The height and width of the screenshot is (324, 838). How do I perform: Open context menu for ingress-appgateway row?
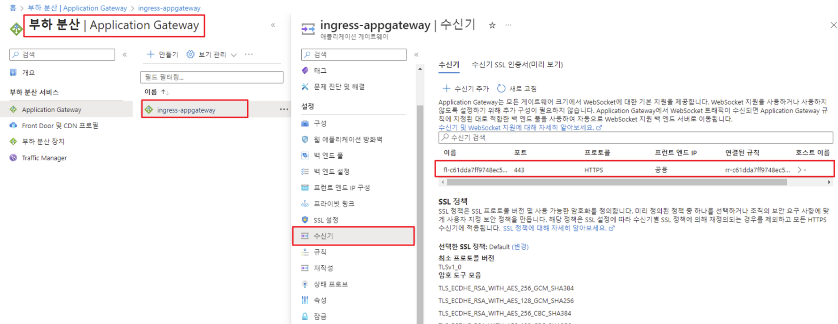coord(284,109)
